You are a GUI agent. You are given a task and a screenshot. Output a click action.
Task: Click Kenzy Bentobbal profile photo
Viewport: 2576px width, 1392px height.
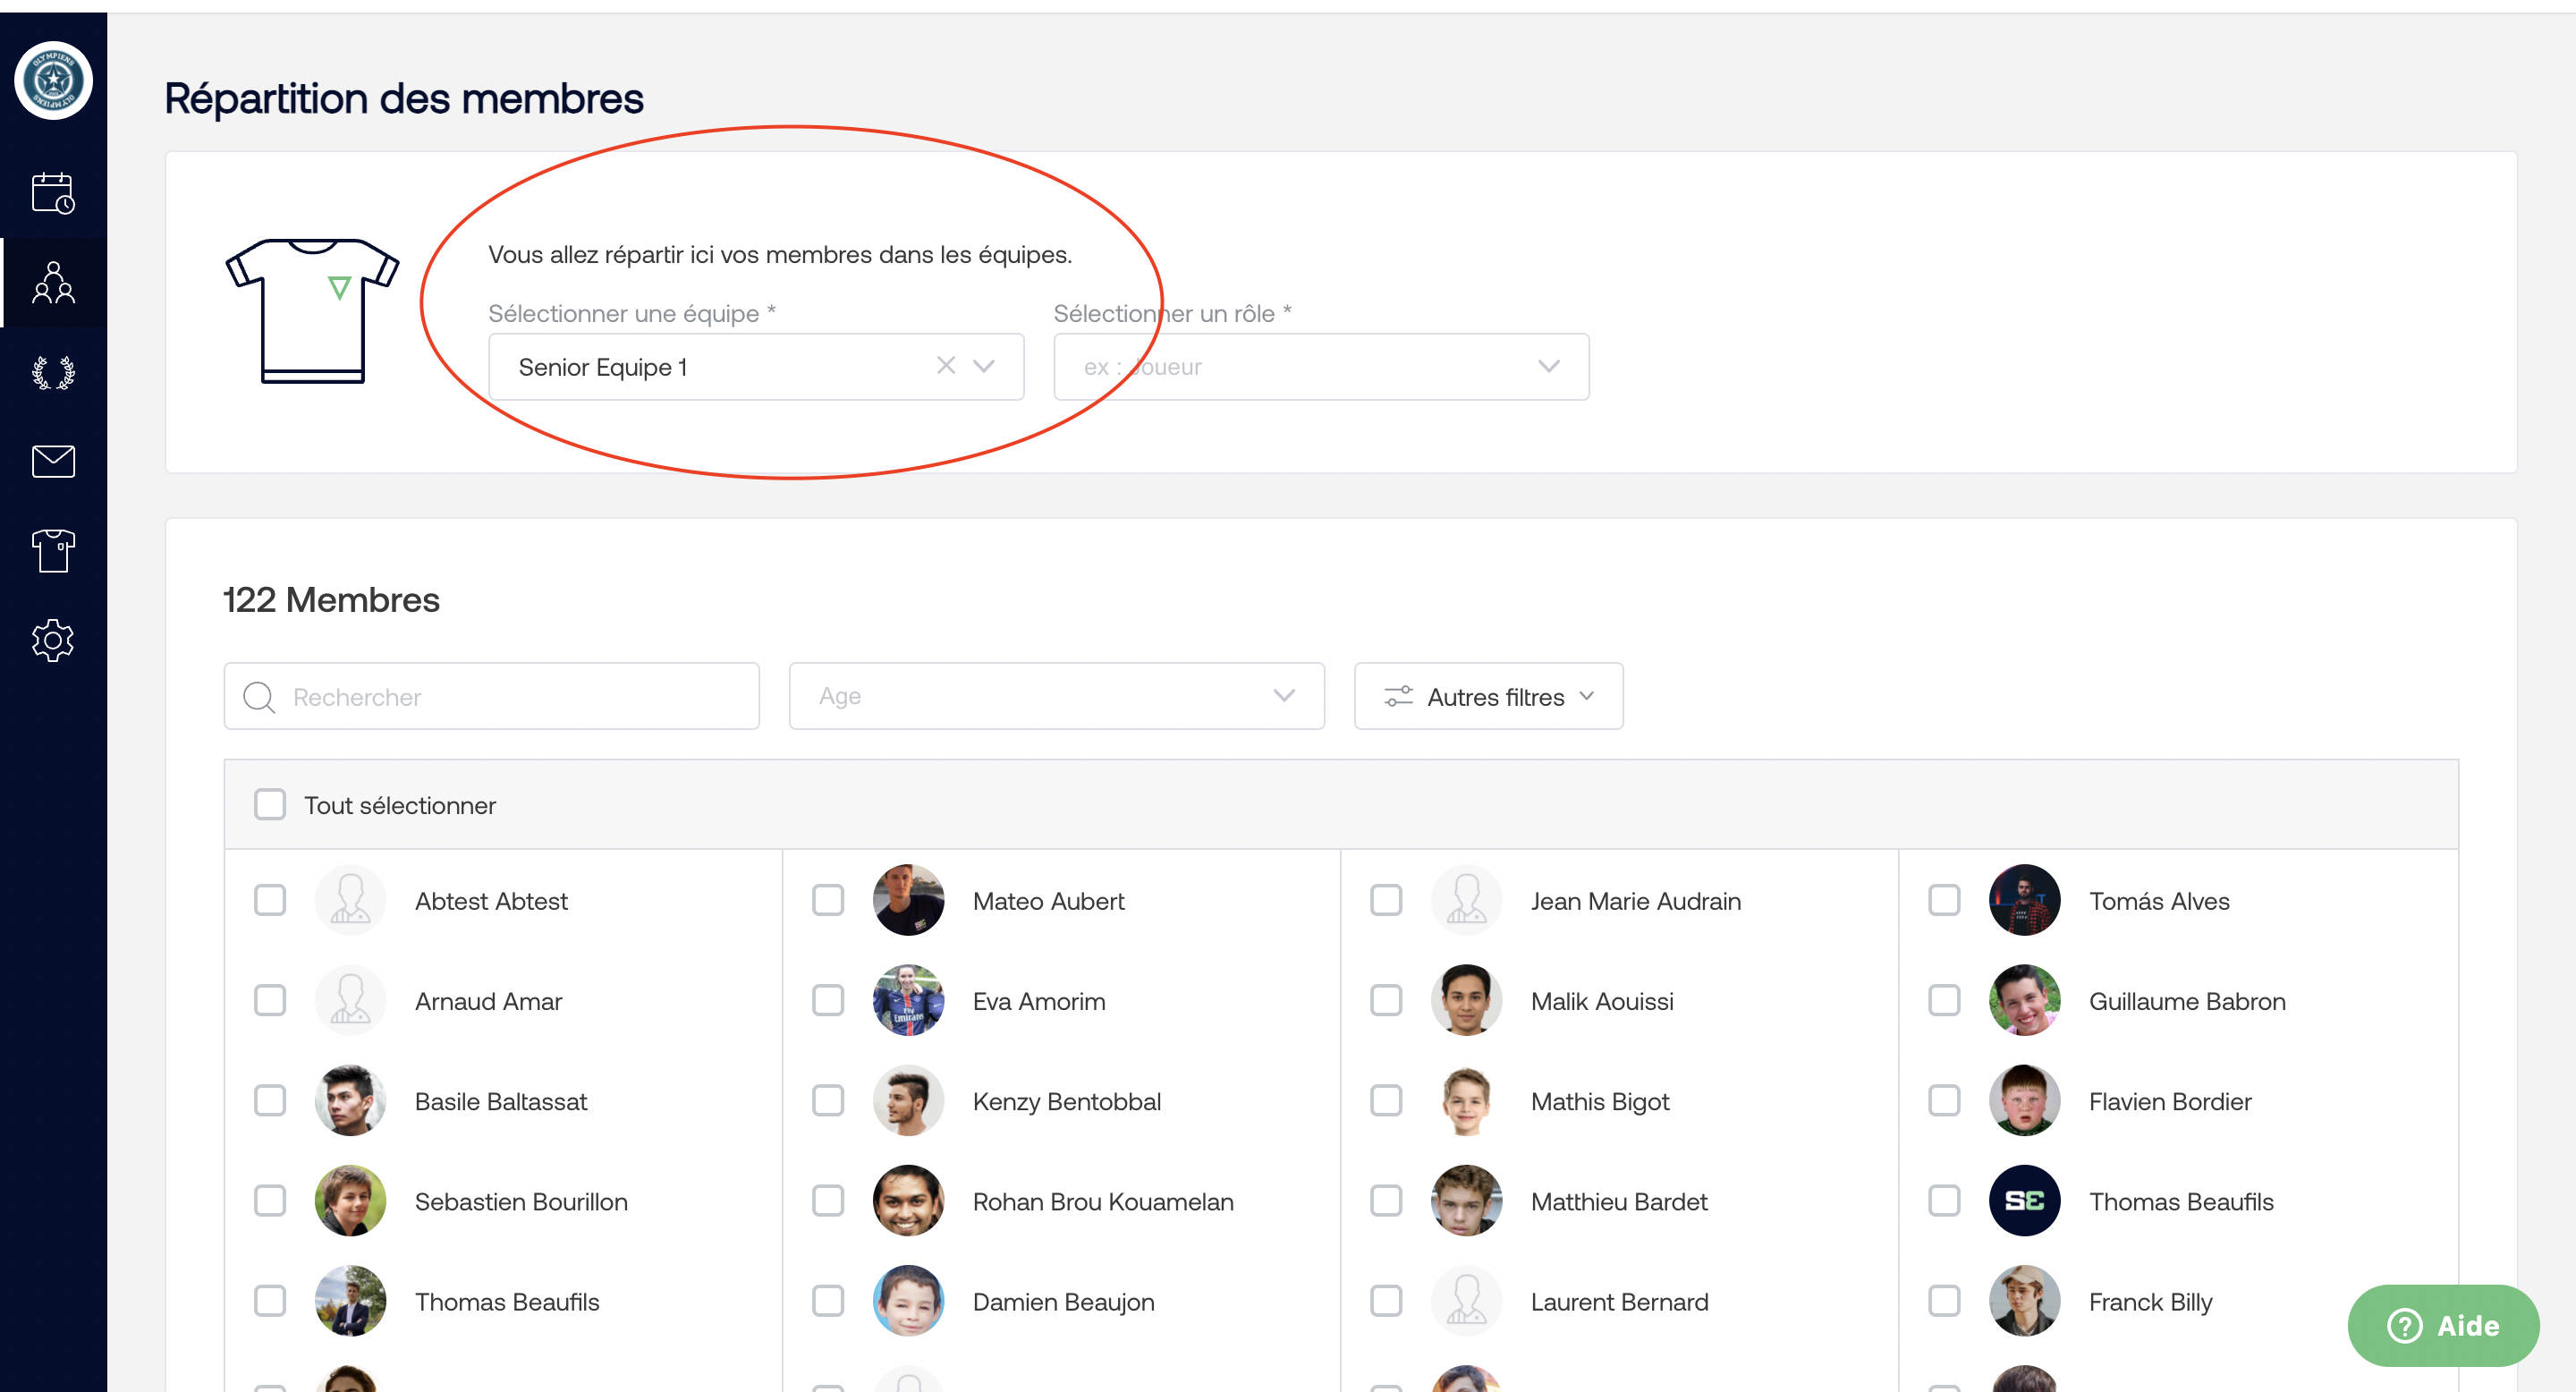(909, 1100)
